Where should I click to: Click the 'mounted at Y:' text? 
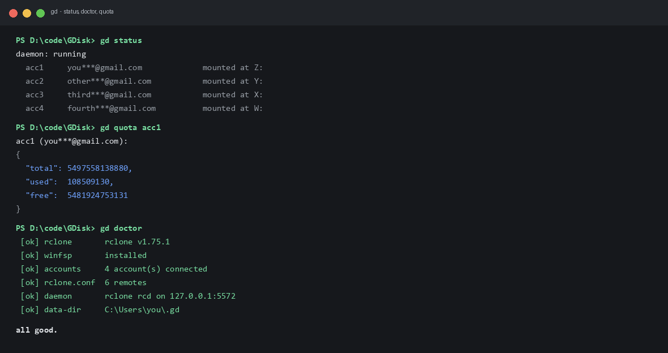233,81
